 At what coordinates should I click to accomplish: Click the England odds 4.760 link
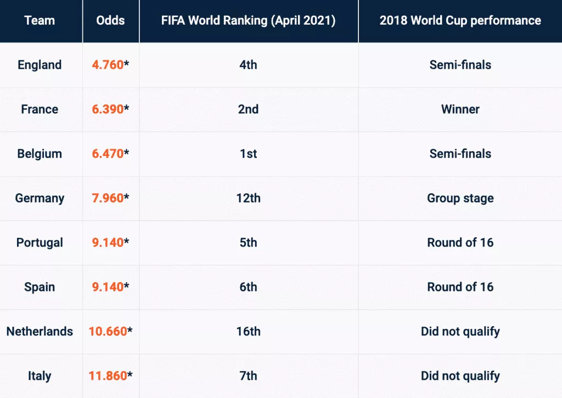(108, 65)
